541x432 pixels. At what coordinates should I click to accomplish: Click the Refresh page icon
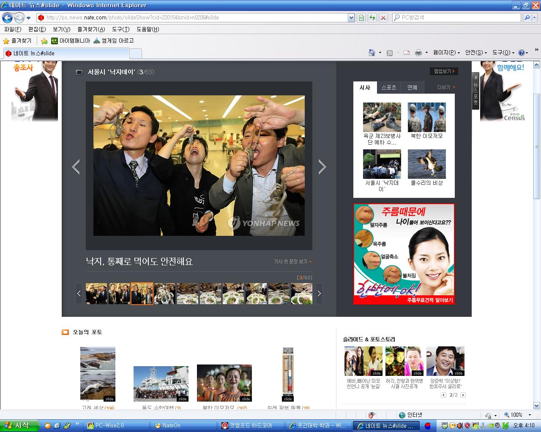372,18
